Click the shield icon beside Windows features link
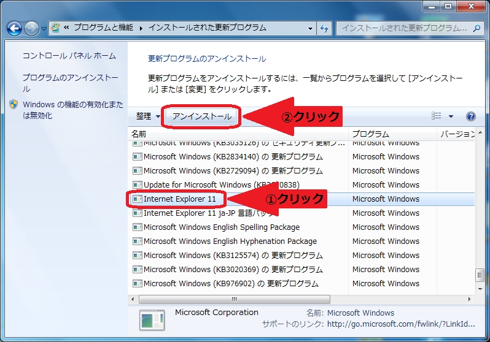Screen dimensions: 490x342 coord(14,104)
